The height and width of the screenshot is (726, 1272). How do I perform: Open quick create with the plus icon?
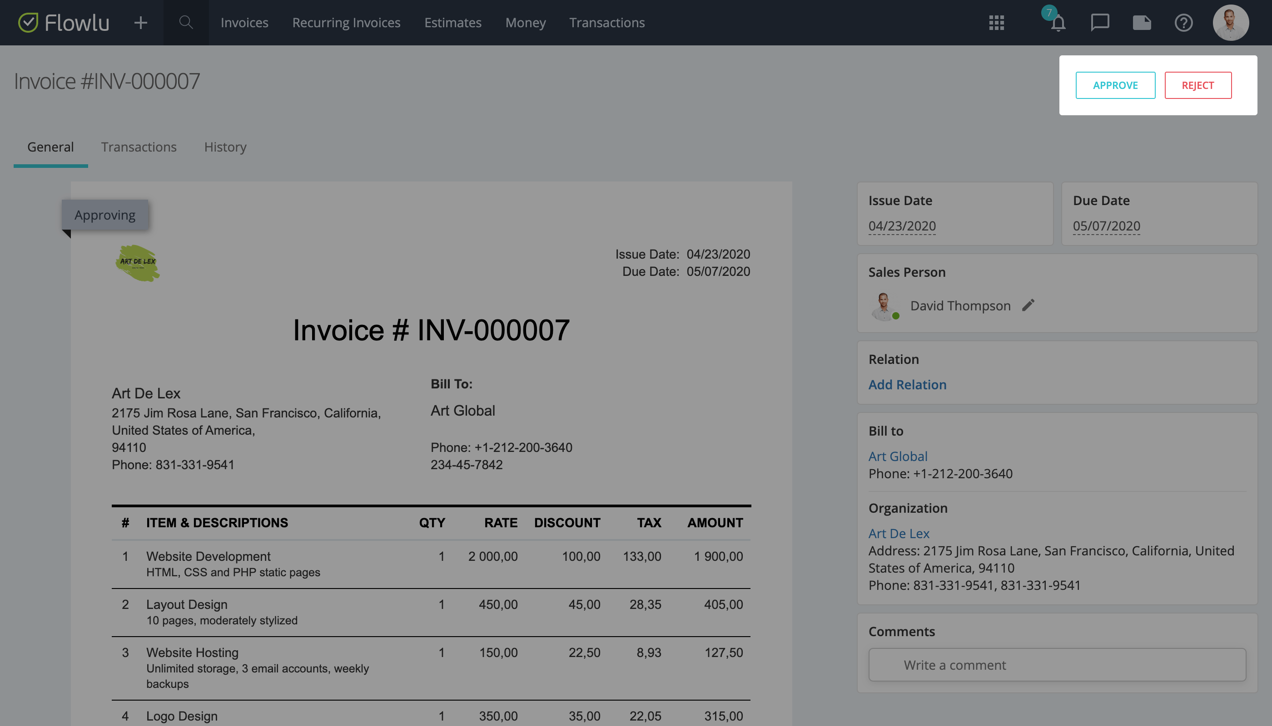(140, 22)
